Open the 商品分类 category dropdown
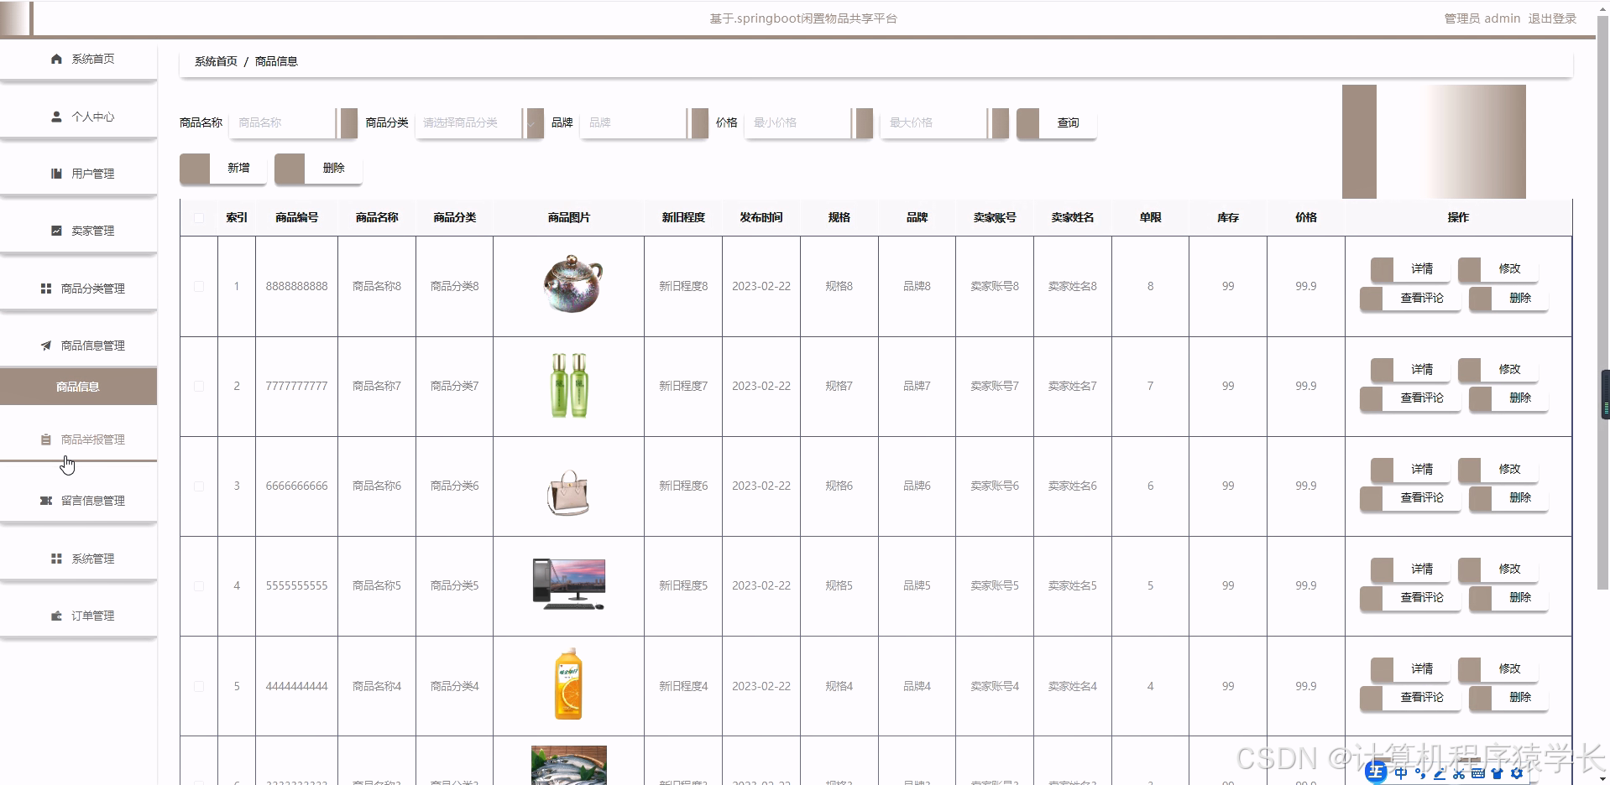 (479, 122)
